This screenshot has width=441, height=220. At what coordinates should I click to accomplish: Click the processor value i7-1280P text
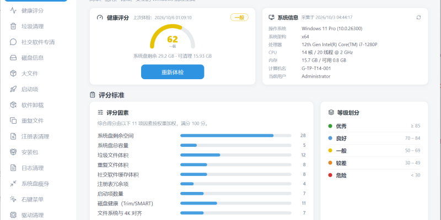click(x=340, y=45)
